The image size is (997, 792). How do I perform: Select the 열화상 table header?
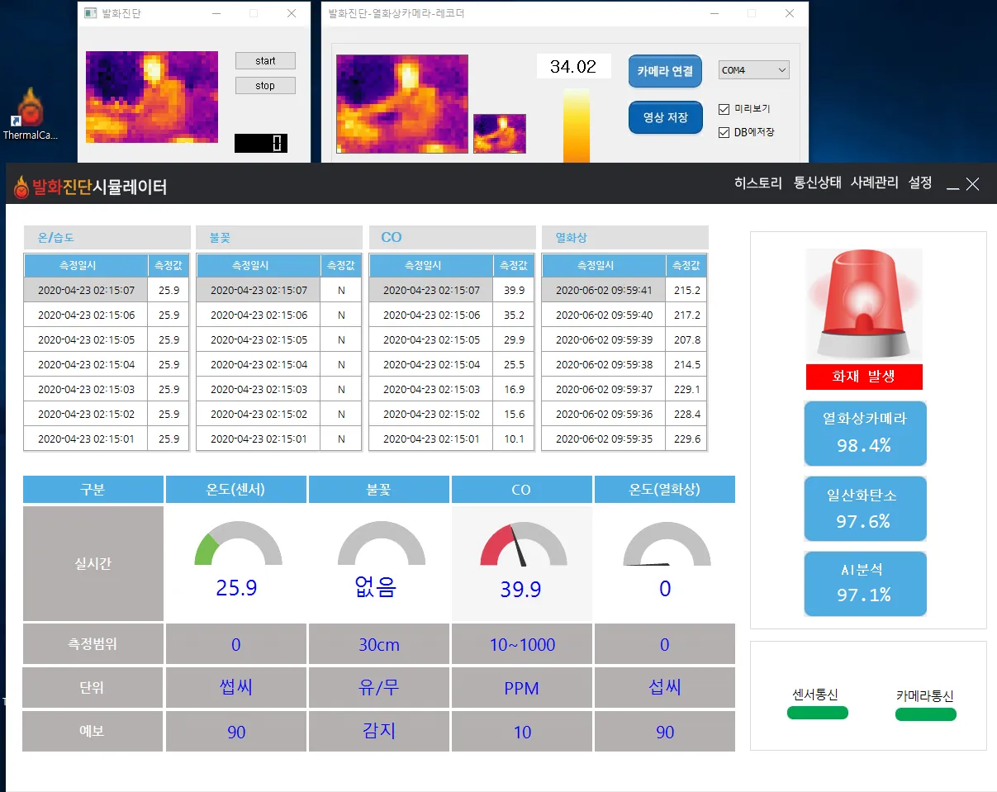(x=624, y=238)
